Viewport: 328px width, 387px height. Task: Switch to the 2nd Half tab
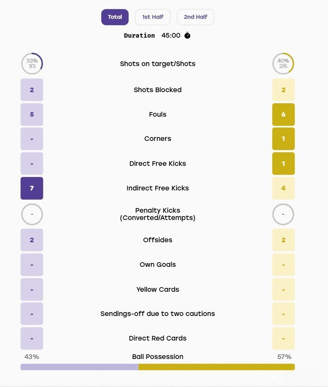pyautogui.click(x=196, y=17)
